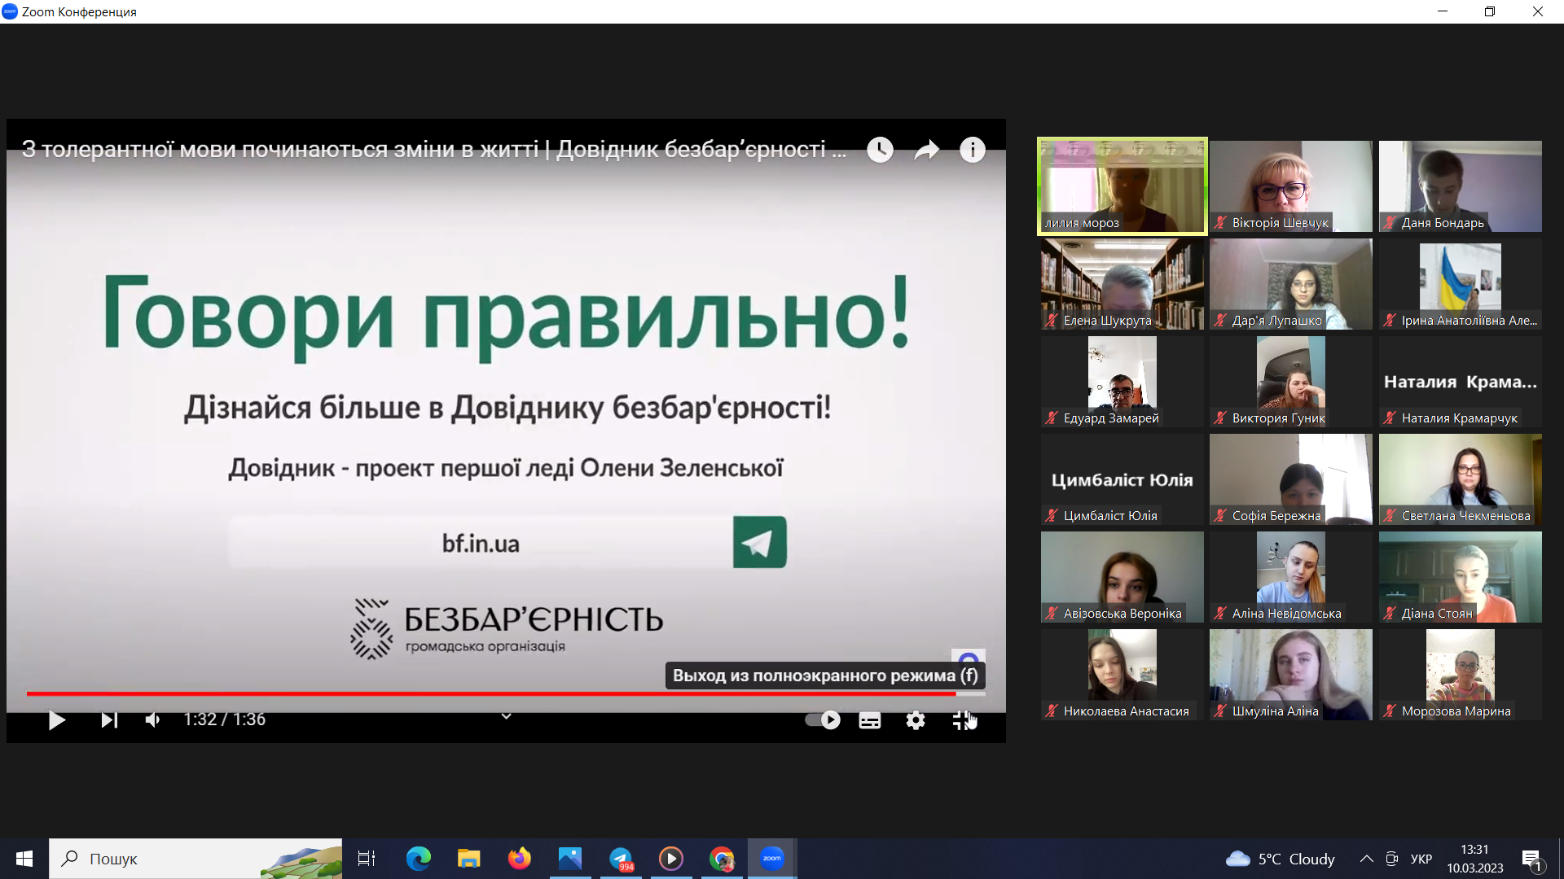Click the Share arrow icon
Image resolution: width=1564 pixels, height=879 pixels.
[x=926, y=150]
